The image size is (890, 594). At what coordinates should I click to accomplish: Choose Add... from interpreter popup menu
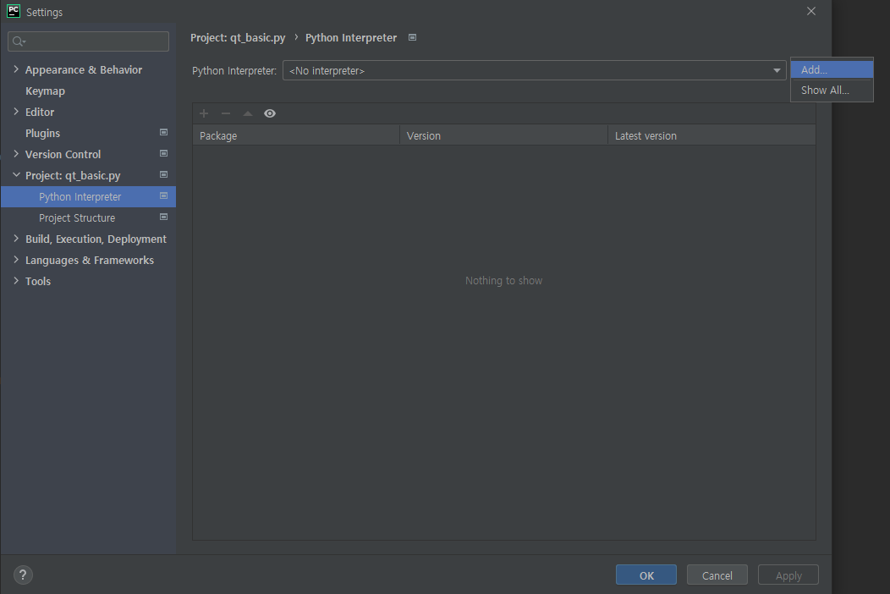point(832,70)
